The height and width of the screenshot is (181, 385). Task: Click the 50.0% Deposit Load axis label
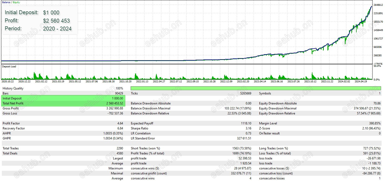377,66
